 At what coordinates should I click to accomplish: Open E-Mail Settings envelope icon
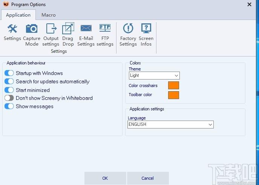pos(86,28)
